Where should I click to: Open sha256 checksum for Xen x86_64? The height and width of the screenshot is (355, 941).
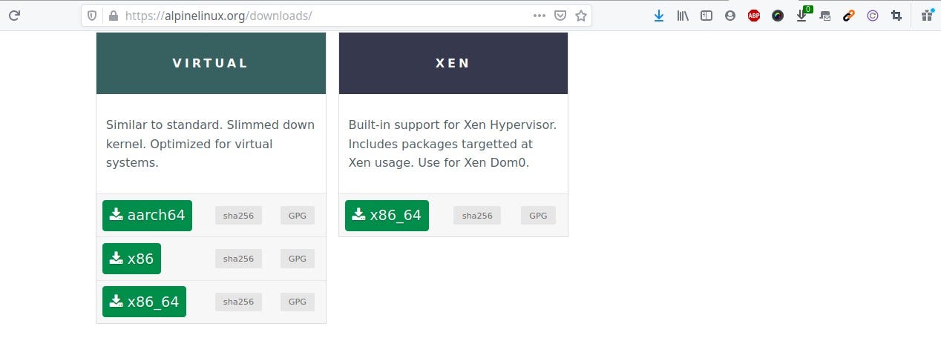pyautogui.click(x=477, y=216)
